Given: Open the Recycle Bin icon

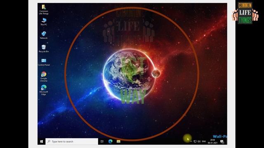Looking at the screenshot, I should tap(44, 49).
